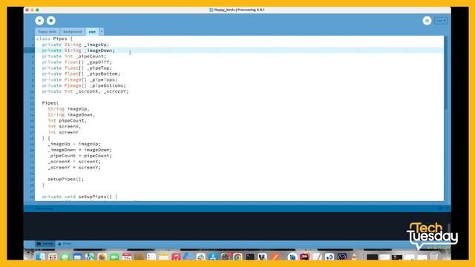Click the "String imageDown," parameter line
Image resolution: width=475 pixels, height=267 pixels.
(71, 115)
